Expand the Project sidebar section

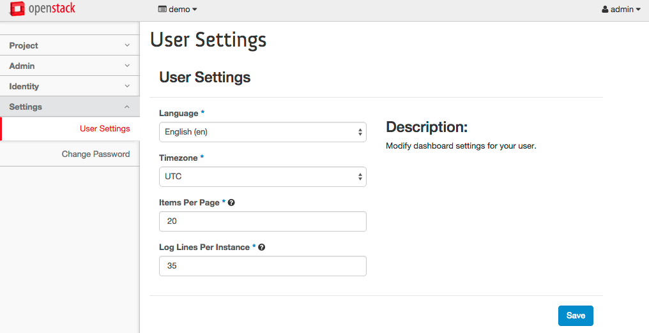[70, 45]
